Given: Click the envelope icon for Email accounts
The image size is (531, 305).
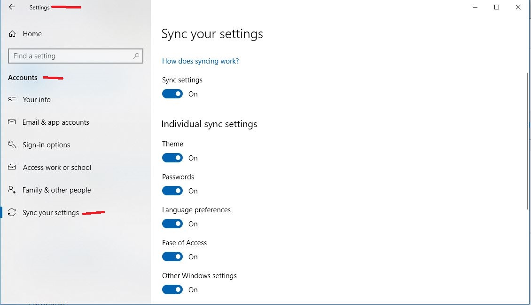Looking at the screenshot, I should coord(12,122).
